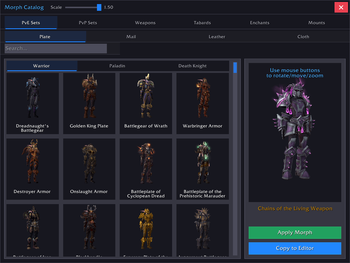350x263 pixels.
Task: Select the Cloth armor type tab
Action: click(303, 37)
